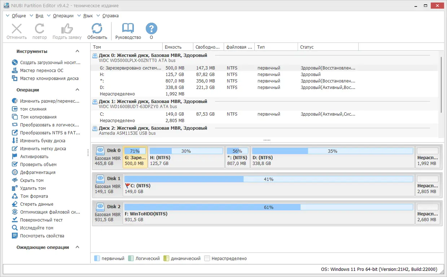This screenshot has height=277, width=447.
Task: Select G: Зарезервировано системой row
Action: click(264, 68)
